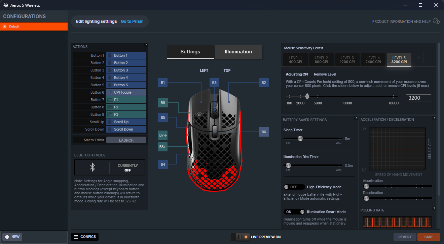
Task: Click the Default configuration radio icon
Action: (x=5, y=27)
